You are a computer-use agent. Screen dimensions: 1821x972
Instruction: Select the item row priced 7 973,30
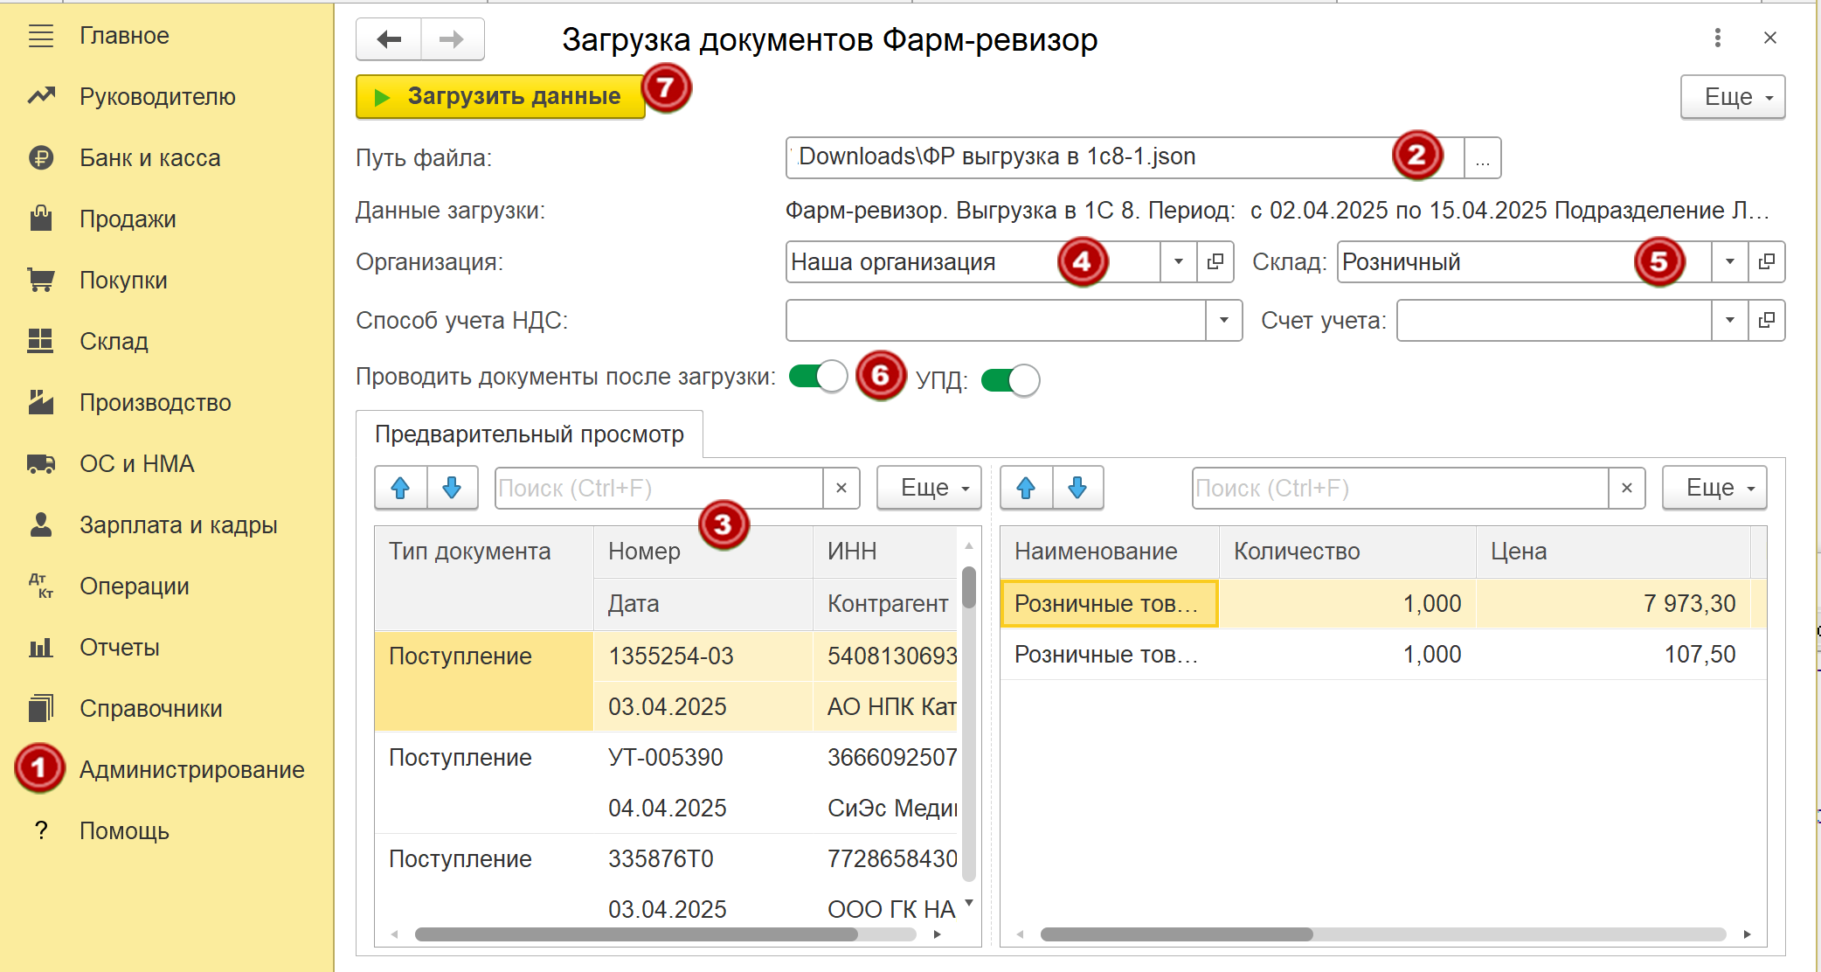[x=1383, y=604]
